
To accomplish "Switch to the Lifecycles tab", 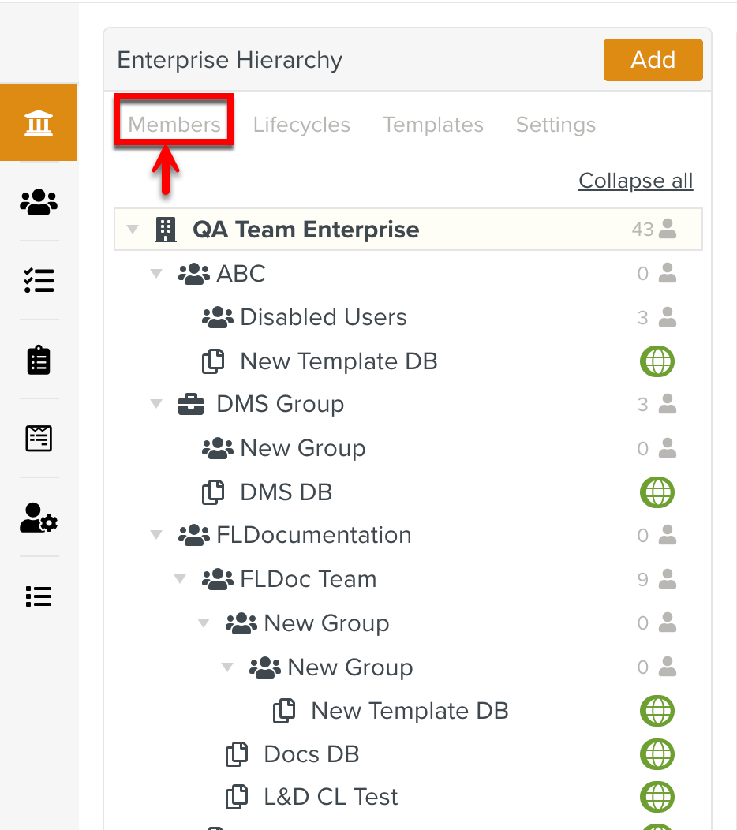I will click(301, 125).
